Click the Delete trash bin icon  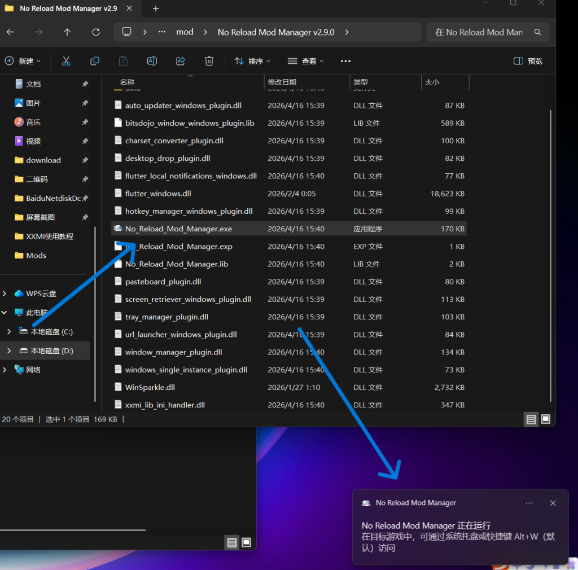209,61
